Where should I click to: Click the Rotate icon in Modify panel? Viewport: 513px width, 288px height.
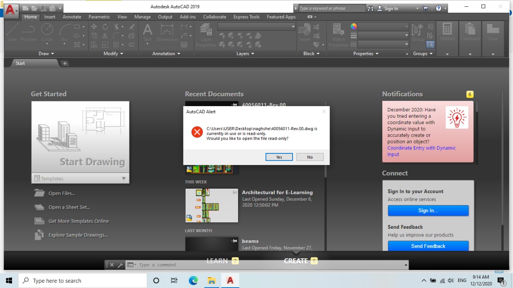tap(105, 27)
